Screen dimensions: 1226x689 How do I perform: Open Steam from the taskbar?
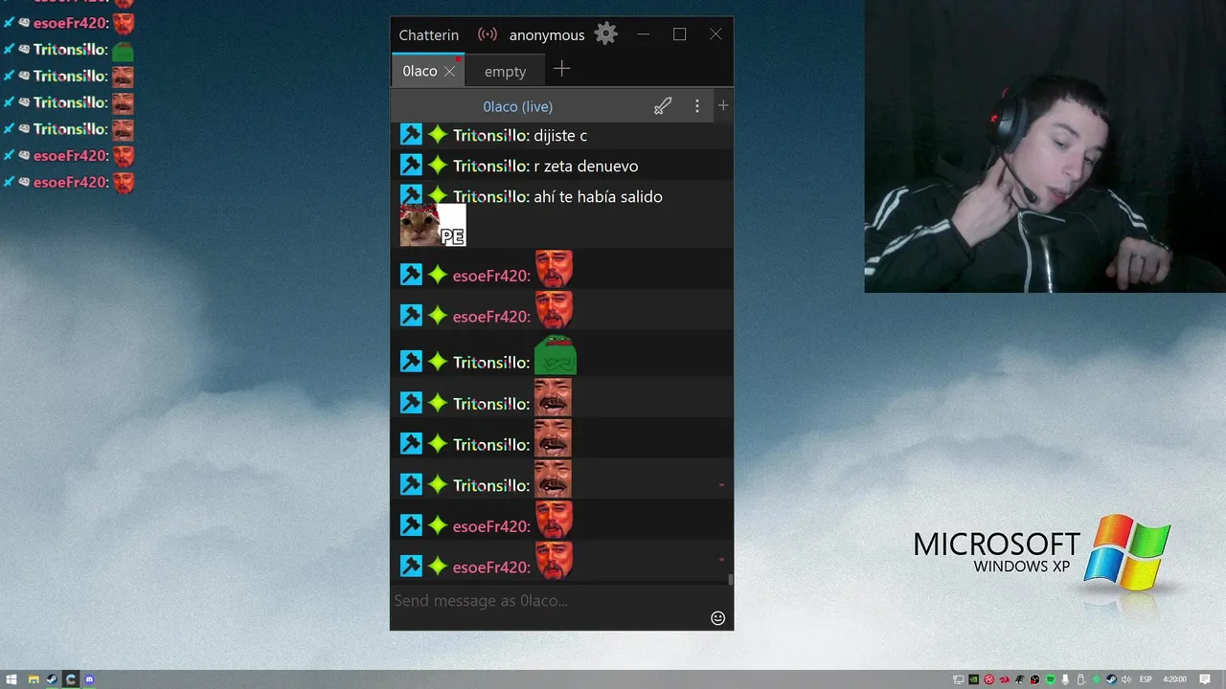coord(52,679)
